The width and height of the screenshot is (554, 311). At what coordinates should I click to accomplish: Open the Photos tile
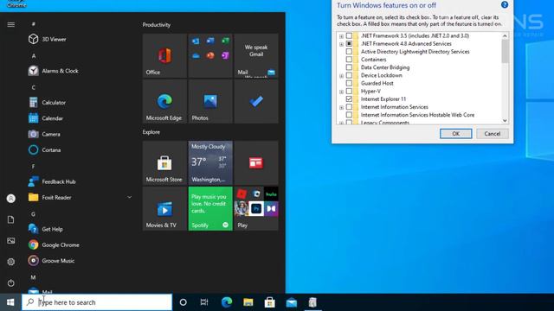click(x=210, y=102)
